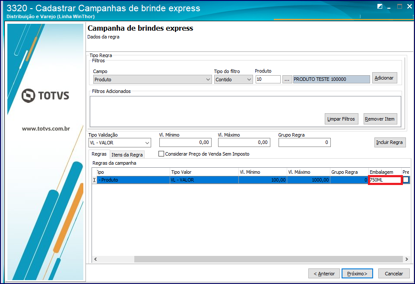Image resolution: width=415 pixels, height=284 pixels.
Task: Click the 750ML Embalagem cell
Action: (385, 180)
